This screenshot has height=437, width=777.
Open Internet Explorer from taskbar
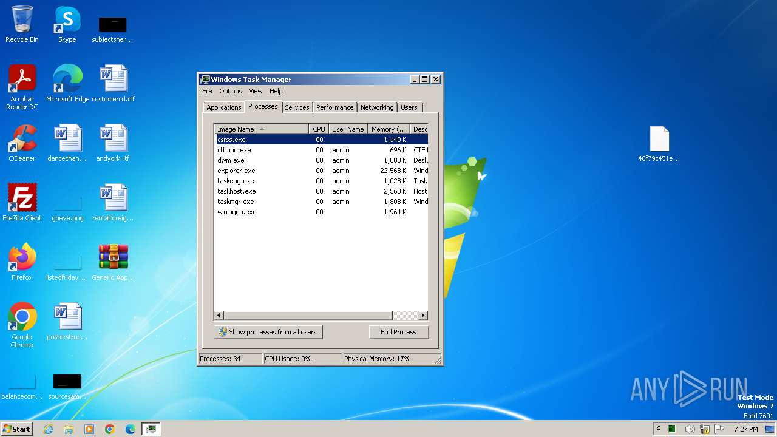pos(48,429)
